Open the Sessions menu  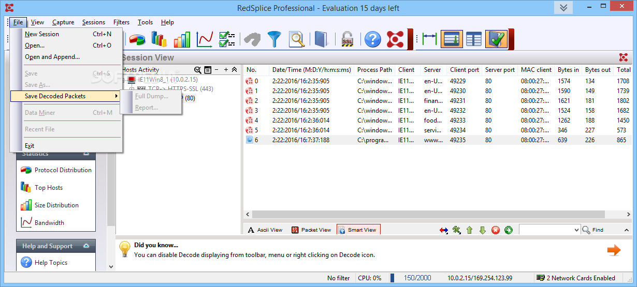click(94, 22)
